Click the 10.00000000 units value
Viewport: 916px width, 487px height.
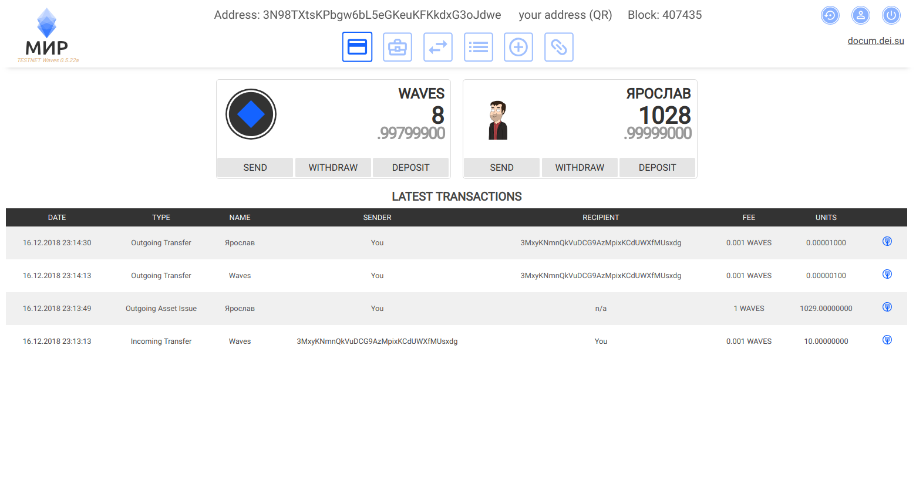[x=826, y=341]
